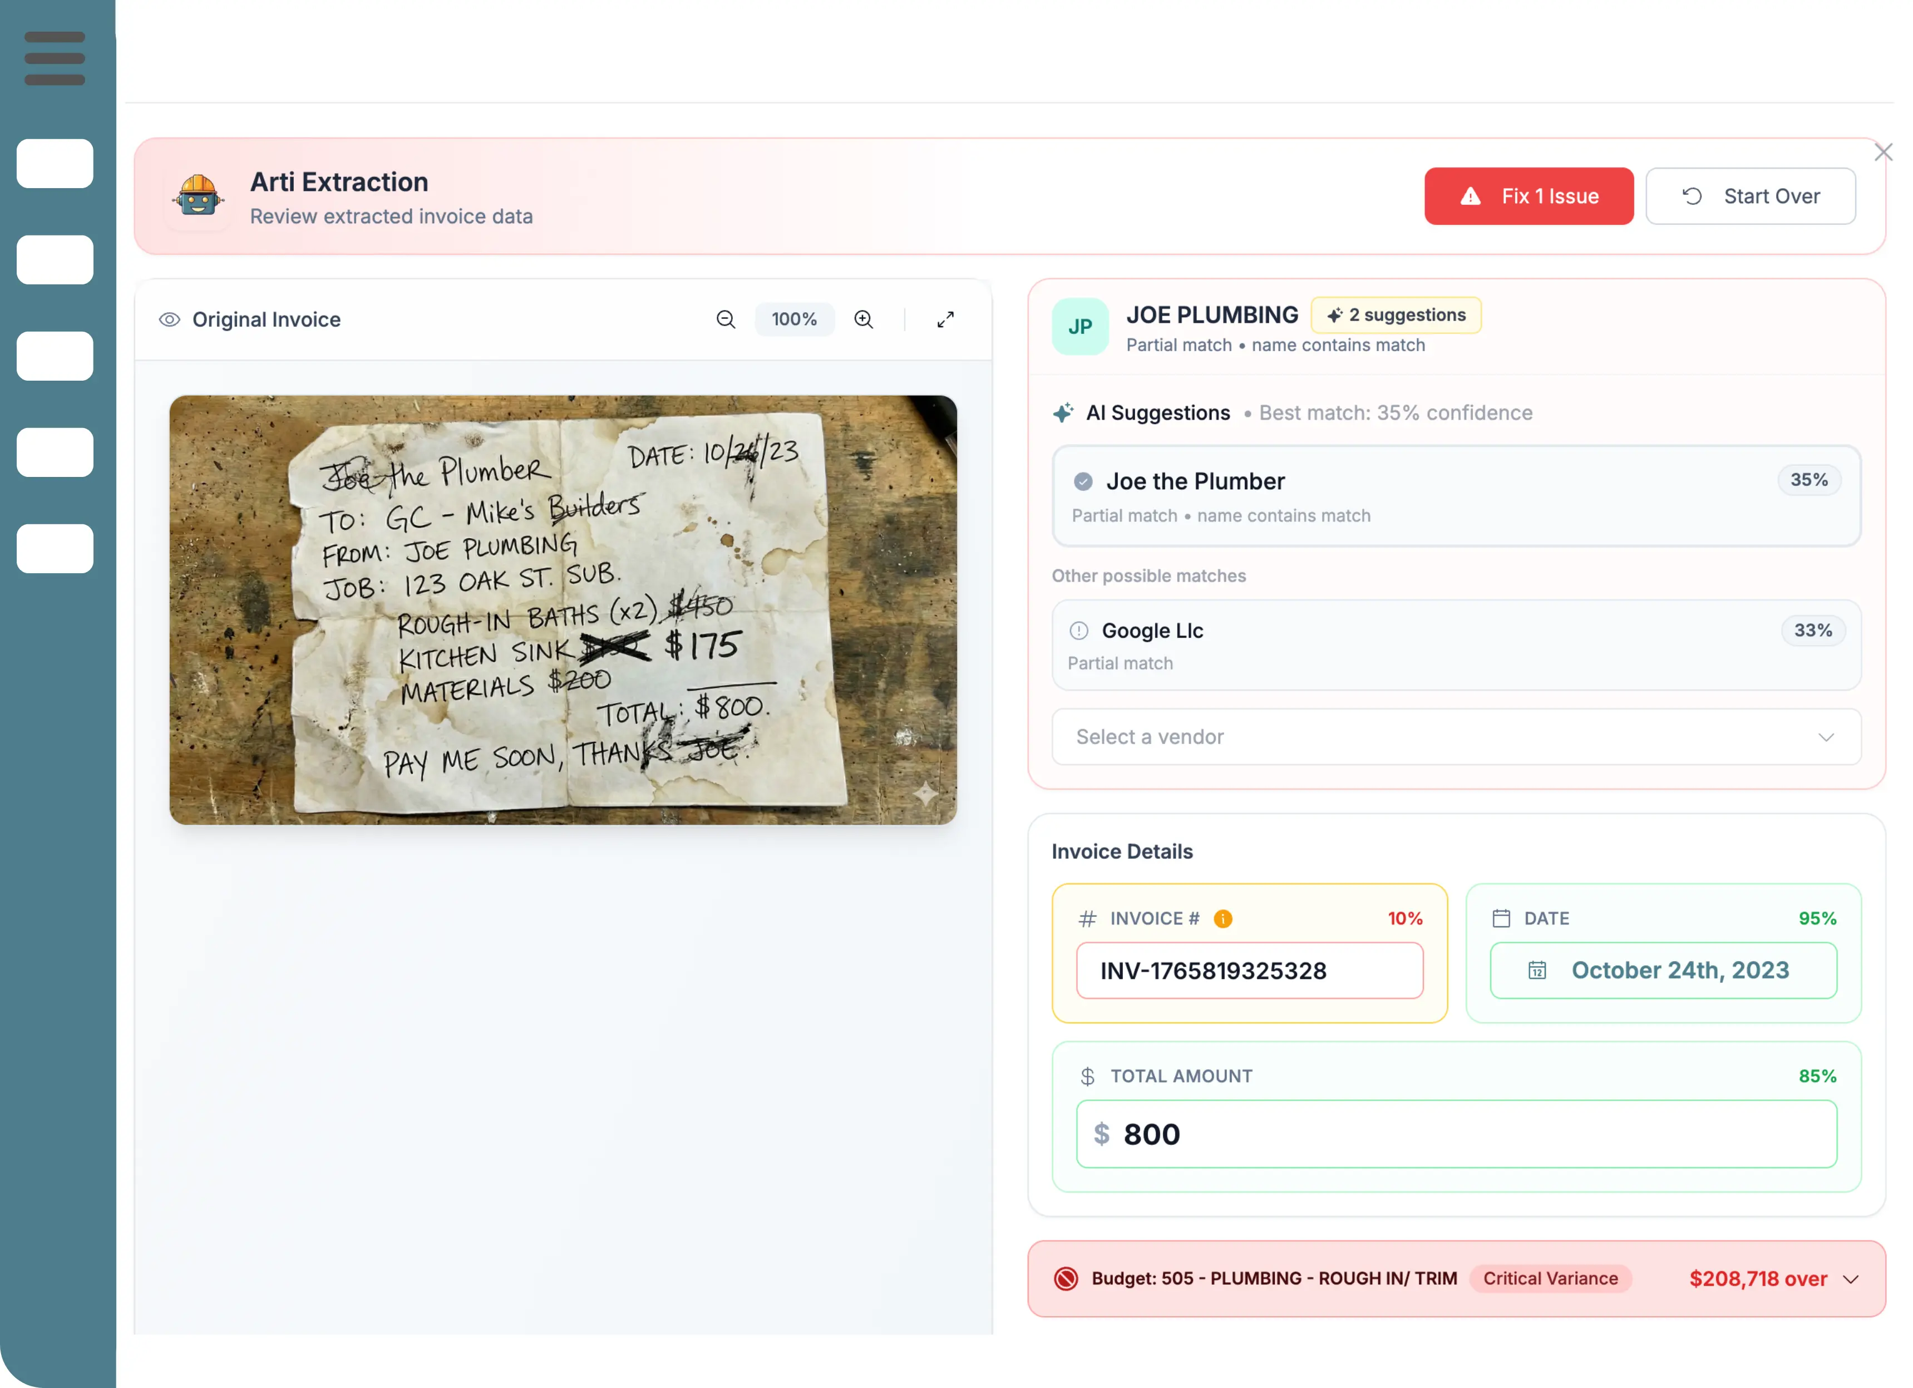This screenshot has width=1913, height=1388.
Task: Open the hamburger navigation menu
Action: [54, 59]
